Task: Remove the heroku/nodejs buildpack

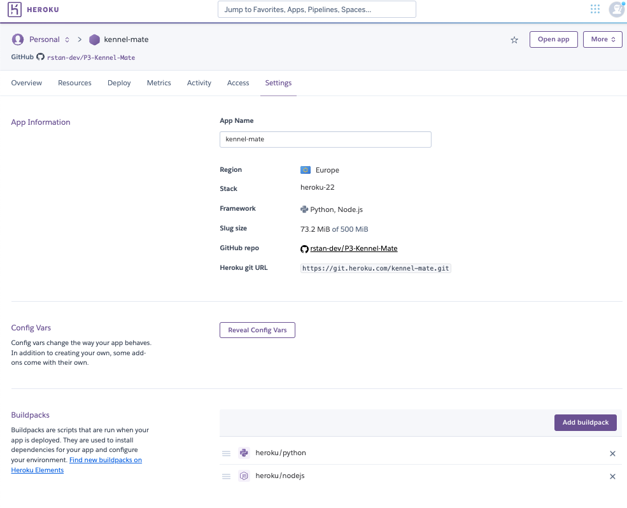Action: (612, 476)
